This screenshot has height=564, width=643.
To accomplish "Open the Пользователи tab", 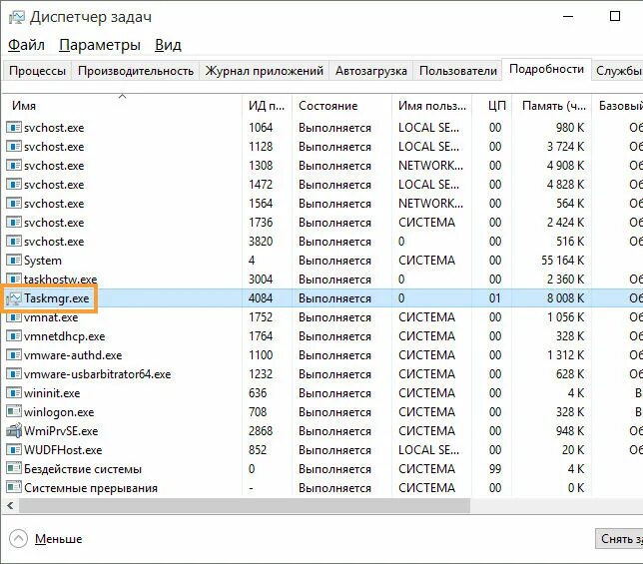I will click(x=458, y=71).
